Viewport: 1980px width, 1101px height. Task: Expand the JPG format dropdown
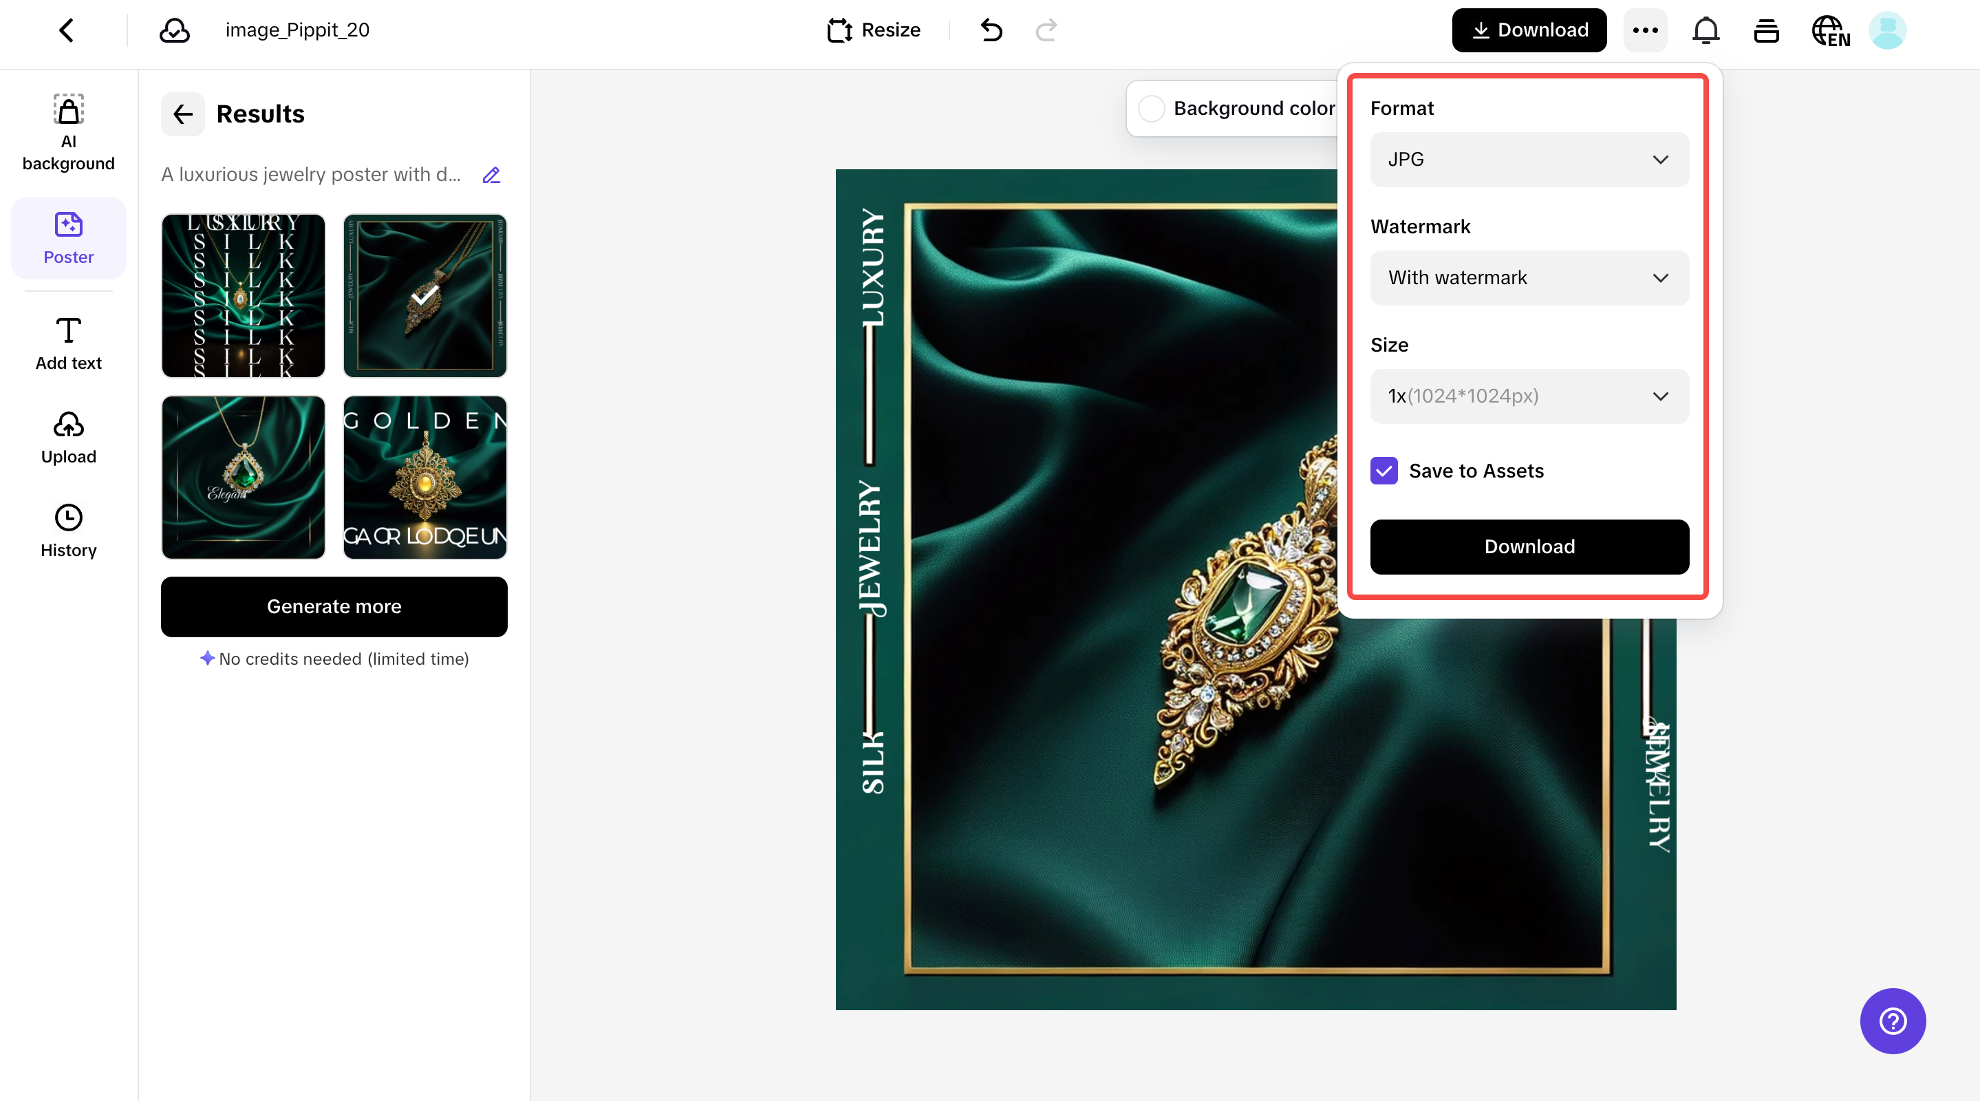pyautogui.click(x=1529, y=159)
